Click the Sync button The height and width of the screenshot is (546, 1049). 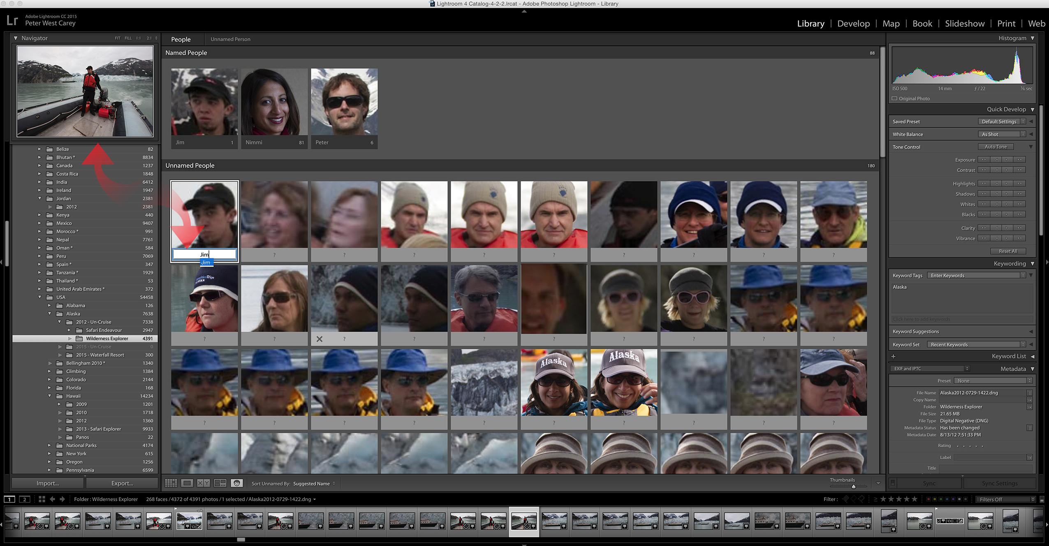pyautogui.click(x=929, y=483)
